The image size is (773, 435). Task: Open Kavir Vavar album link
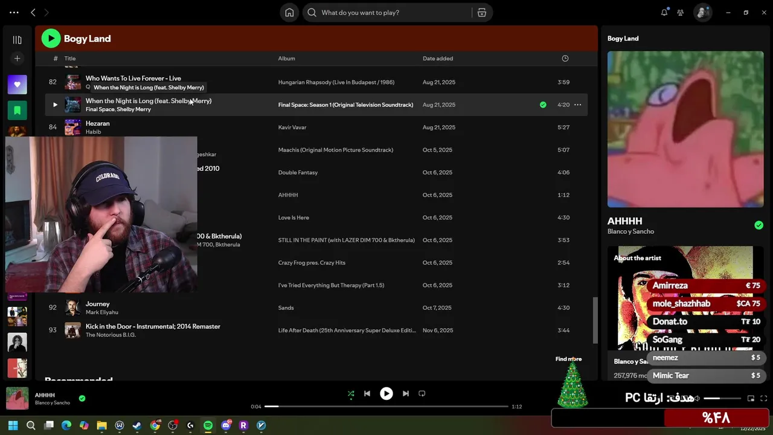tap(292, 127)
